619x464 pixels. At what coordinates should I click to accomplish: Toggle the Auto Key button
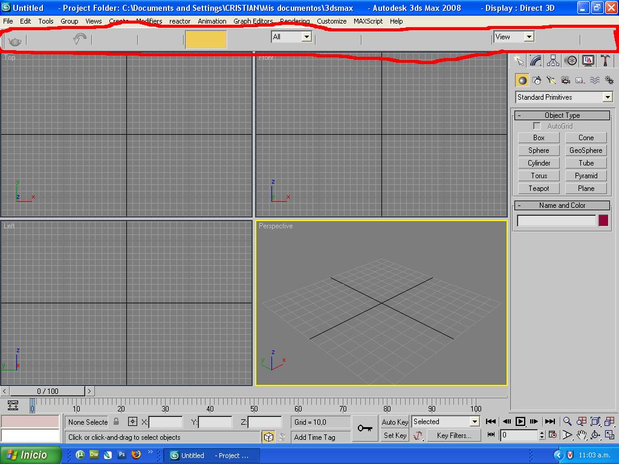[395, 422]
